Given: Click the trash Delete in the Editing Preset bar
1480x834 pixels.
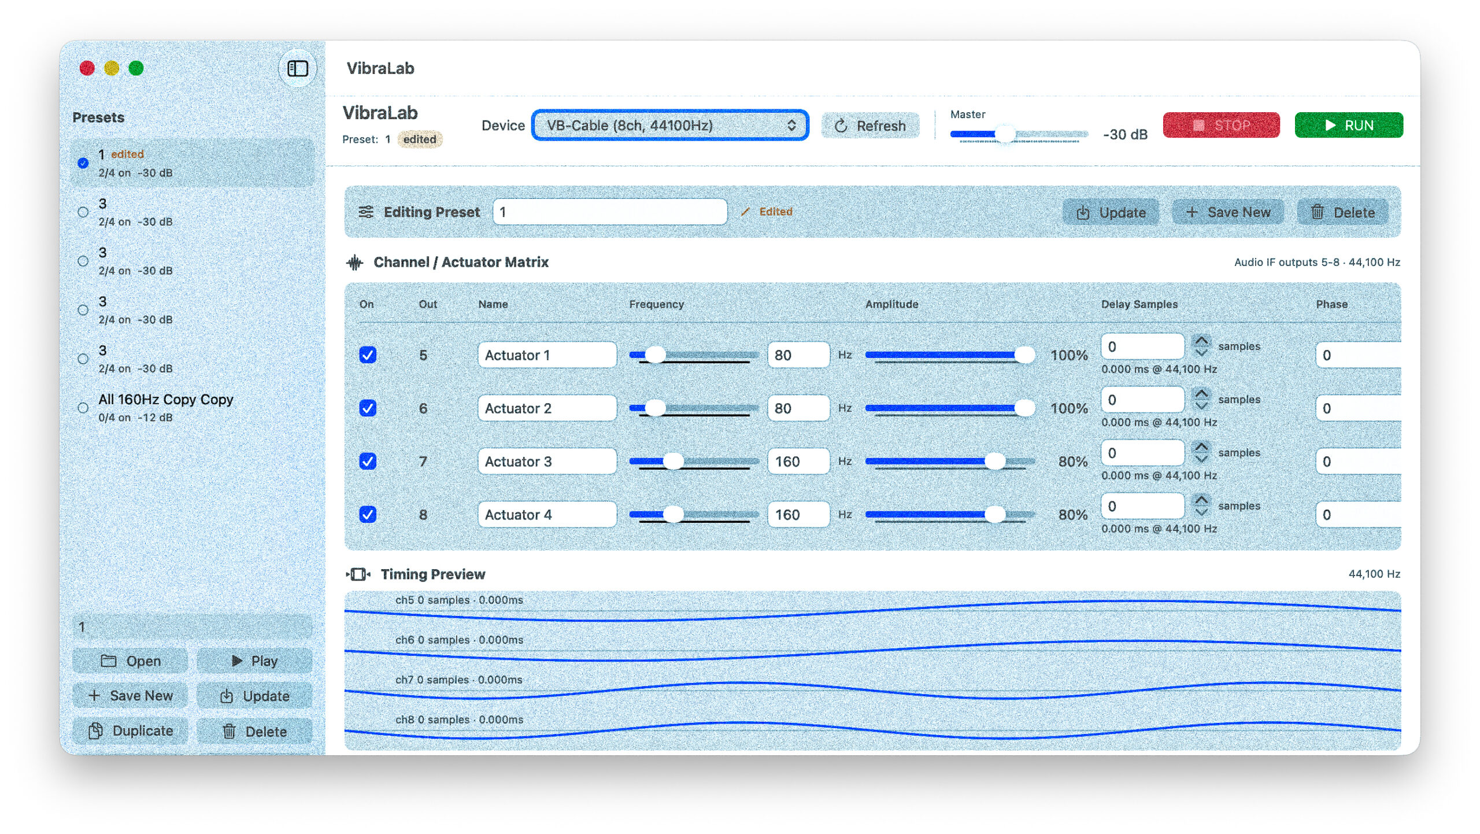Looking at the screenshot, I should pyautogui.click(x=1342, y=212).
